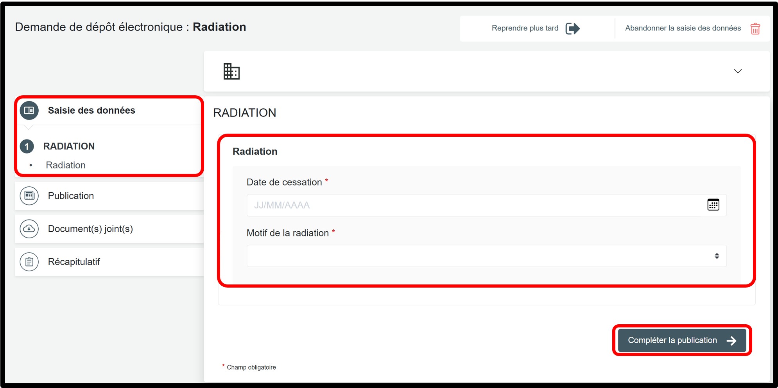Click Abandonner la saisie des données text
Image resolution: width=778 pixels, height=388 pixels.
[x=683, y=28]
